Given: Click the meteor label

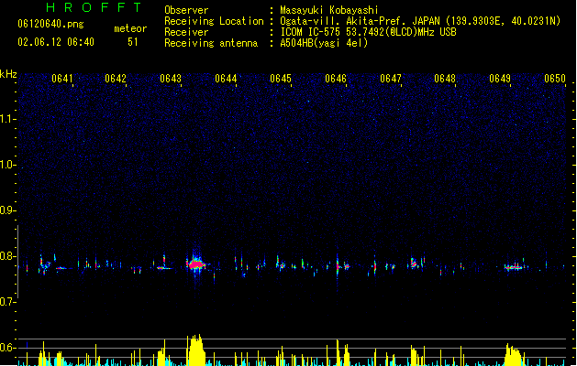Looking at the screenshot, I should tap(130, 28).
